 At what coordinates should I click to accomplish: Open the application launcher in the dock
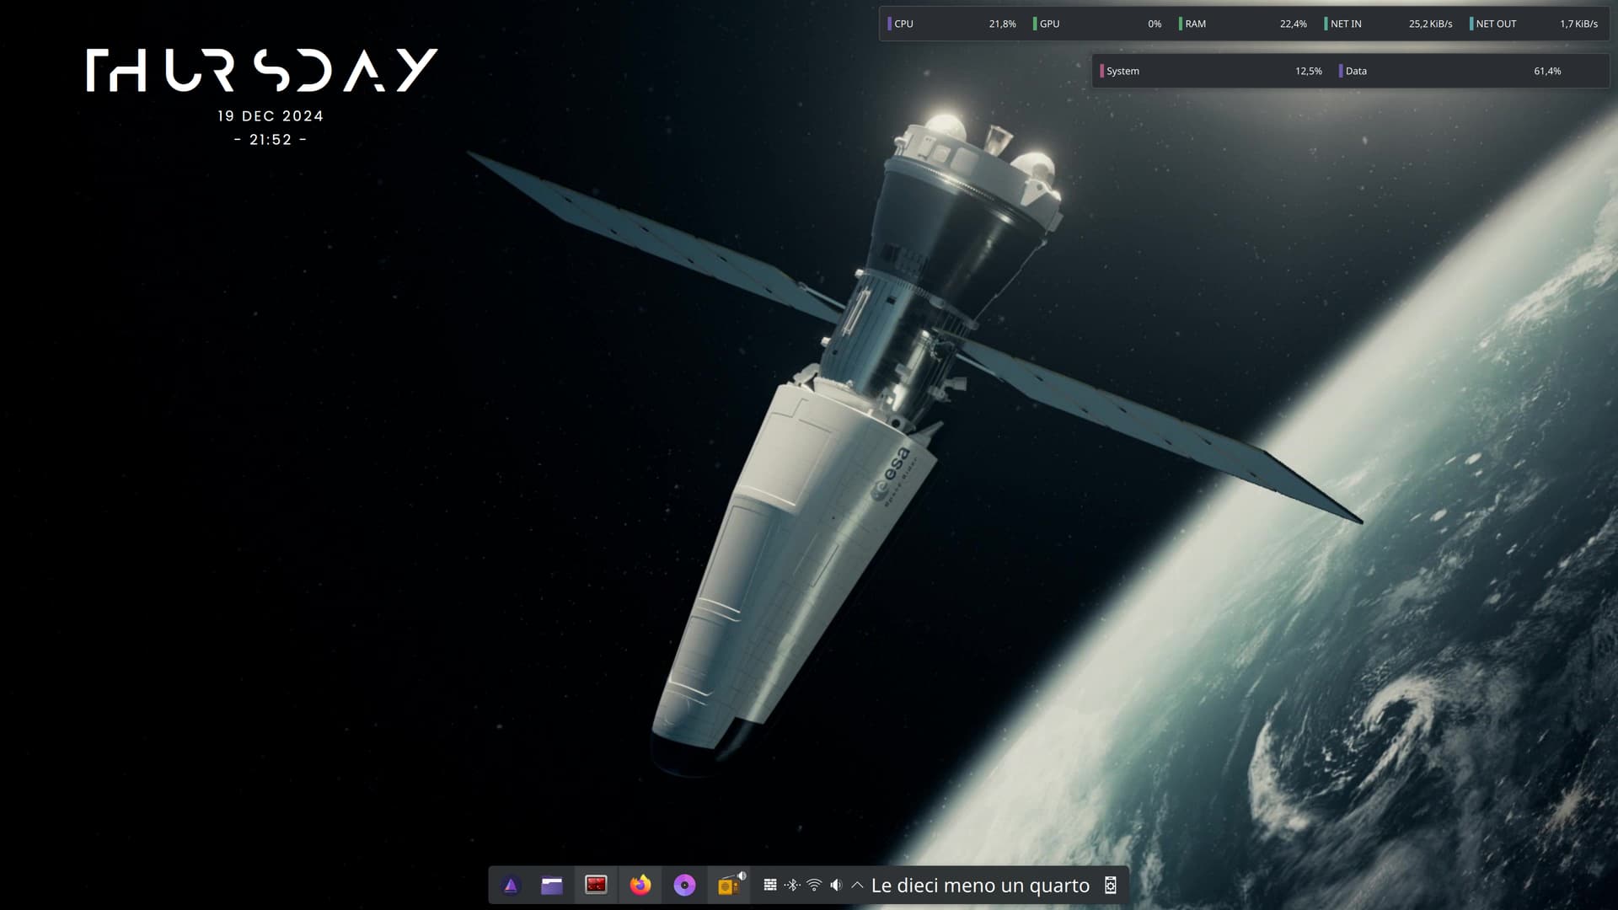(x=511, y=886)
